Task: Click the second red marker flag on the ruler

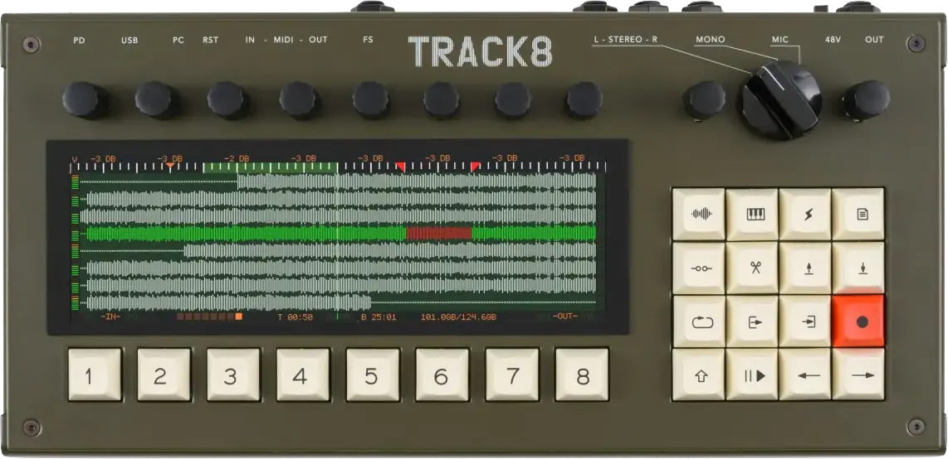Action: tap(475, 166)
